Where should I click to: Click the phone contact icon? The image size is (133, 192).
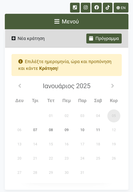tap(75, 7)
